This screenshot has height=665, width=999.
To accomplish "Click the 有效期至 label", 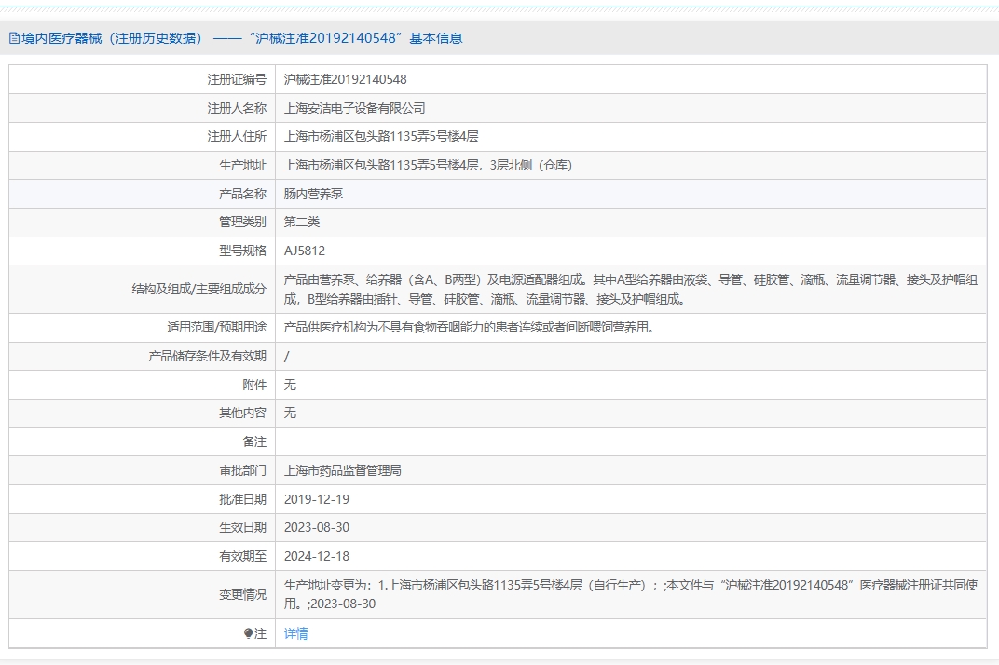I will (x=242, y=556).
